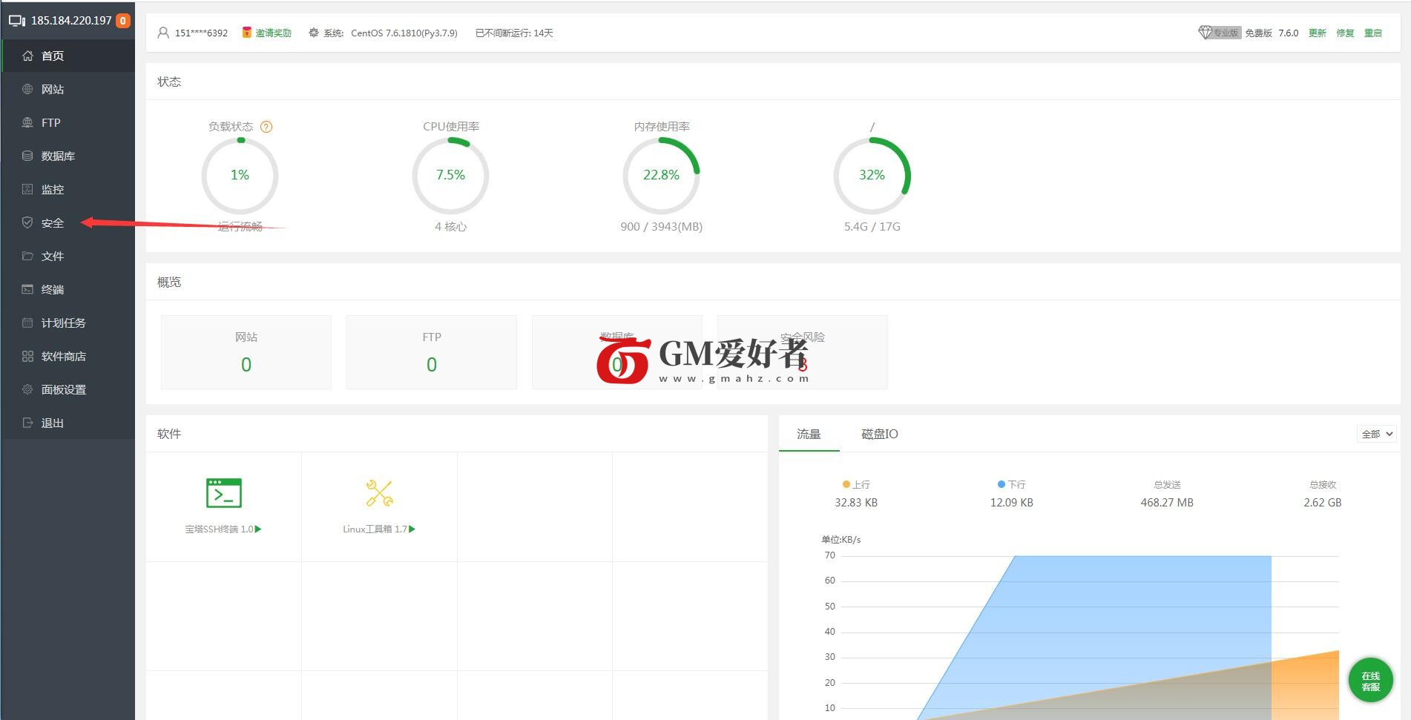The image size is (1411, 720).
Task: Click the 下行 legend entry
Action: click(1012, 484)
